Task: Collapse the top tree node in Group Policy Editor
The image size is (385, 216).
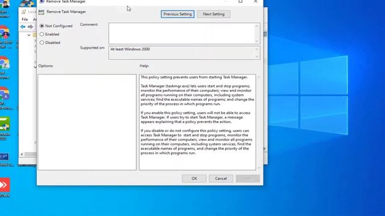Action: click(x=29, y=35)
